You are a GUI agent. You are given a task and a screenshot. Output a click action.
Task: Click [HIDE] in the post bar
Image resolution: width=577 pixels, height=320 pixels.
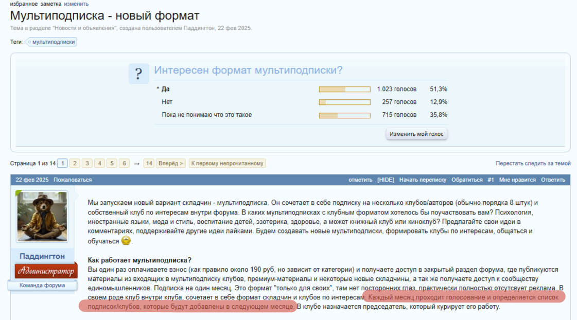tap(386, 180)
